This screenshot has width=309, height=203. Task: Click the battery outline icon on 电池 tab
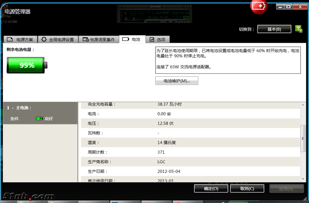(x=126, y=39)
